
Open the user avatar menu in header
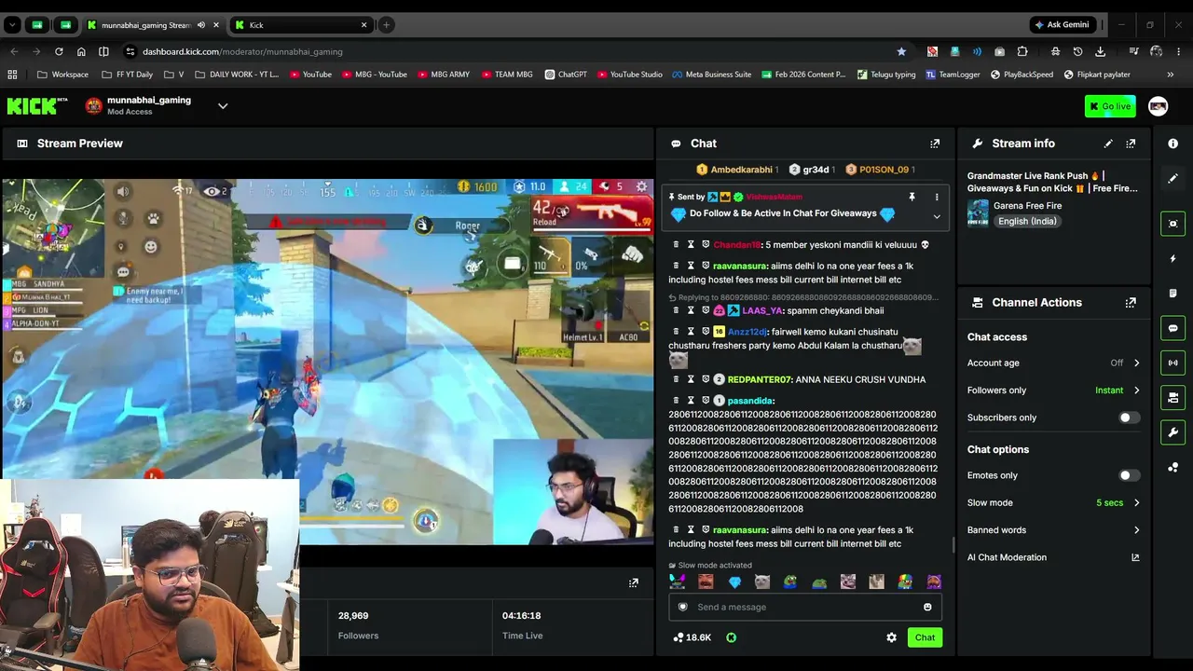1159,106
